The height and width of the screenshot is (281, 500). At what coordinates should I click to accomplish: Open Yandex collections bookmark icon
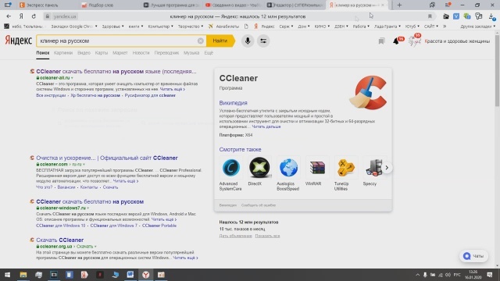[381, 41]
